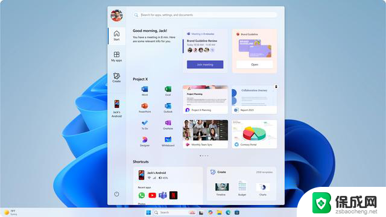Open the Monthly Team Sync recording card
386x217 pixels.
point(205,134)
